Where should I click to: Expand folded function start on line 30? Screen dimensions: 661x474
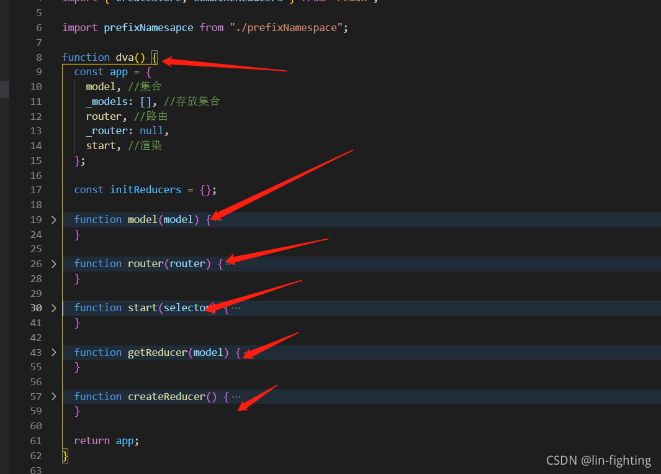point(53,308)
